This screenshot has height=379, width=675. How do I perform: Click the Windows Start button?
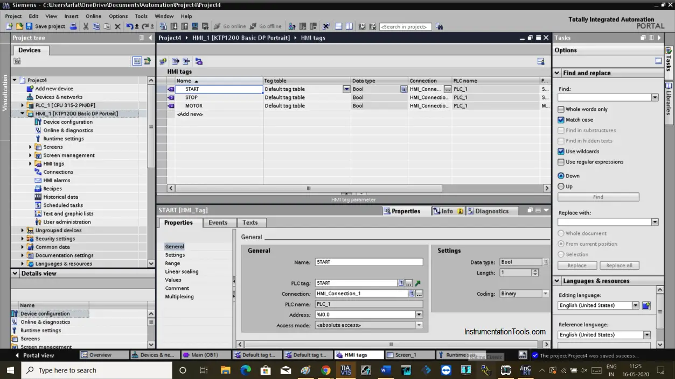click(x=10, y=370)
